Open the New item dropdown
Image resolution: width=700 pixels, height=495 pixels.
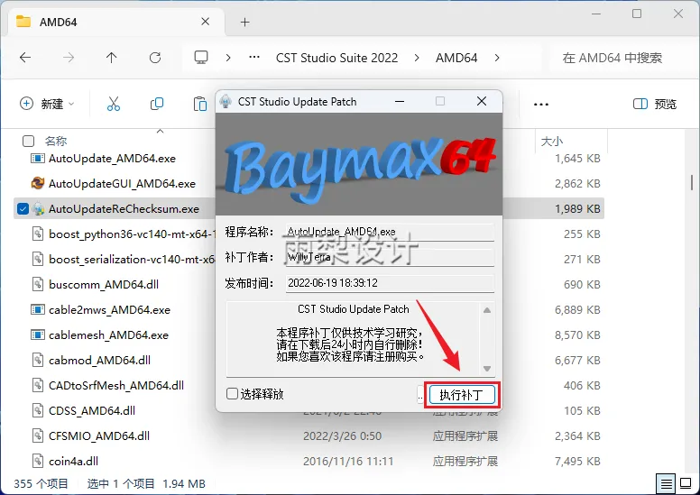(x=47, y=104)
